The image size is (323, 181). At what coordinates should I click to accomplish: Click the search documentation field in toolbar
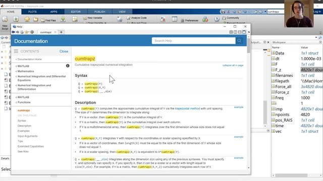[276, 12]
